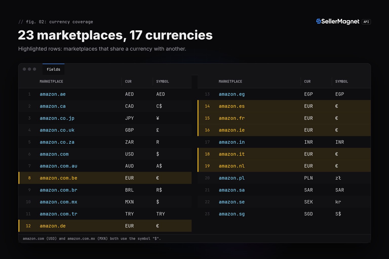This screenshot has height=259, width=389.
Task: Click the JPY currency code cell
Action: click(x=129, y=118)
